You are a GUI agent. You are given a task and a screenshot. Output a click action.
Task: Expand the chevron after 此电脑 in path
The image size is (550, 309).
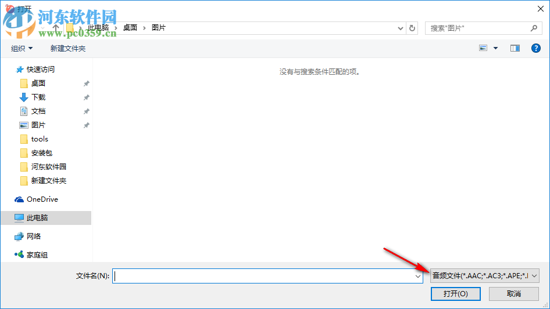coord(115,28)
